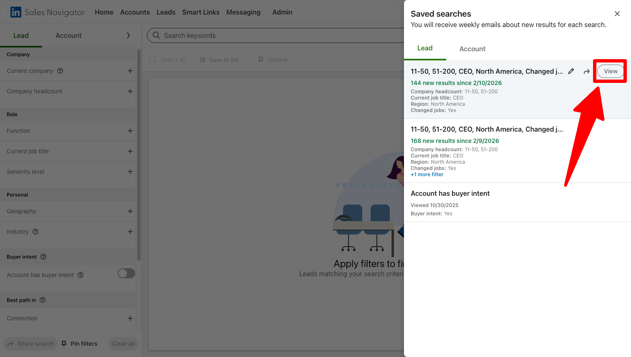
Task: Open '168 new results since 2/9/2026' link
Action: tap(455, 141)
